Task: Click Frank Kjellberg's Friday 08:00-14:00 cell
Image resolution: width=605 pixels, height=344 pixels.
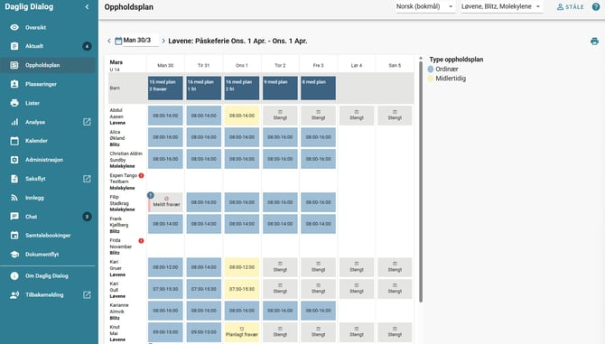Action: (319, 224)
